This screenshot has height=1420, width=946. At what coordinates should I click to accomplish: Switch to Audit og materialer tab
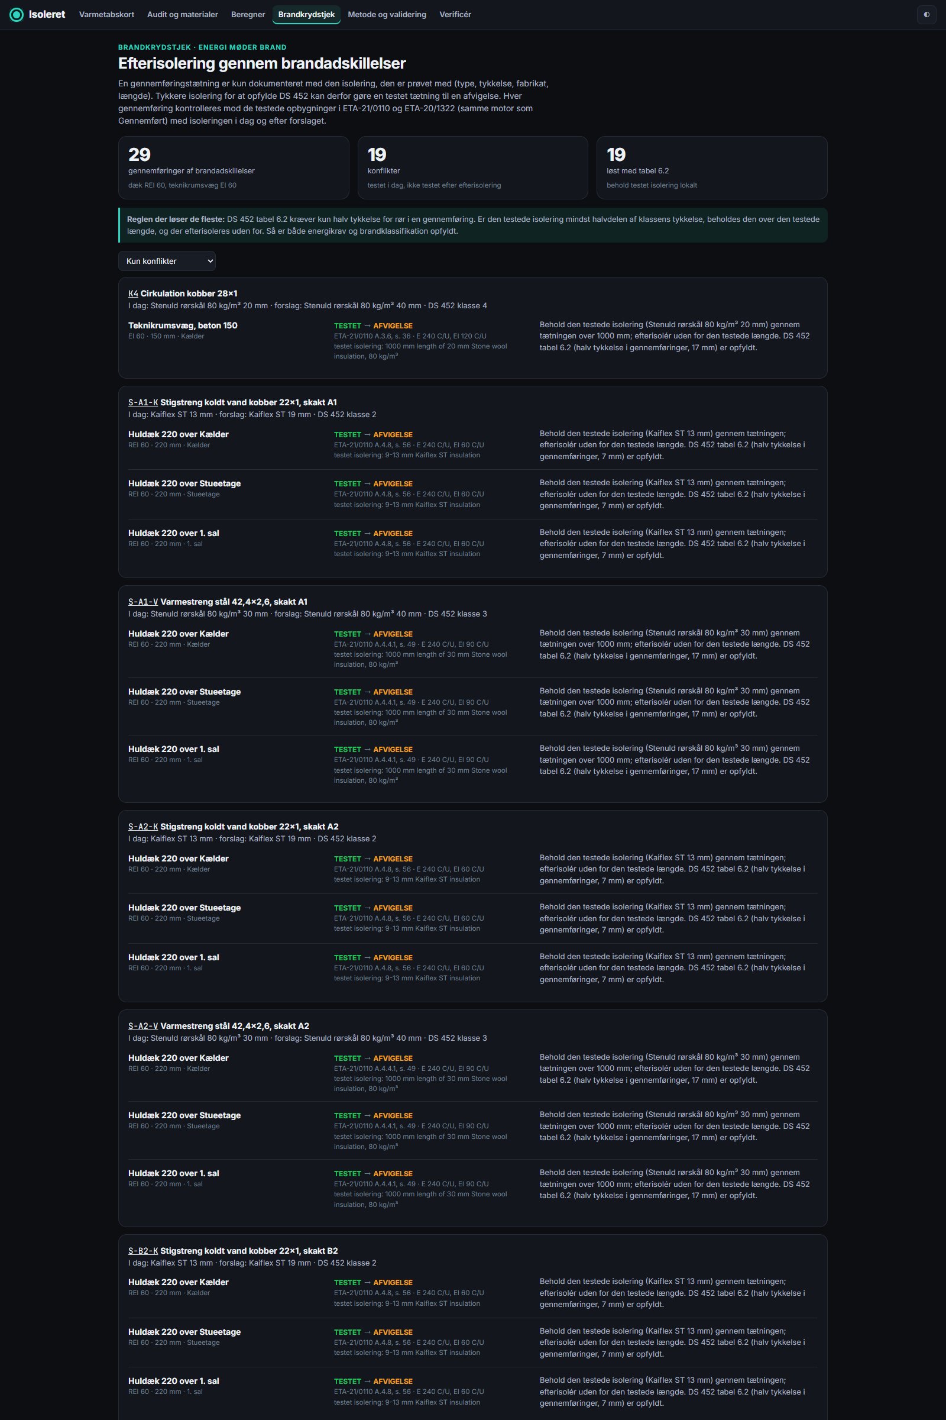pyautogui.click(x=182, y=14)
